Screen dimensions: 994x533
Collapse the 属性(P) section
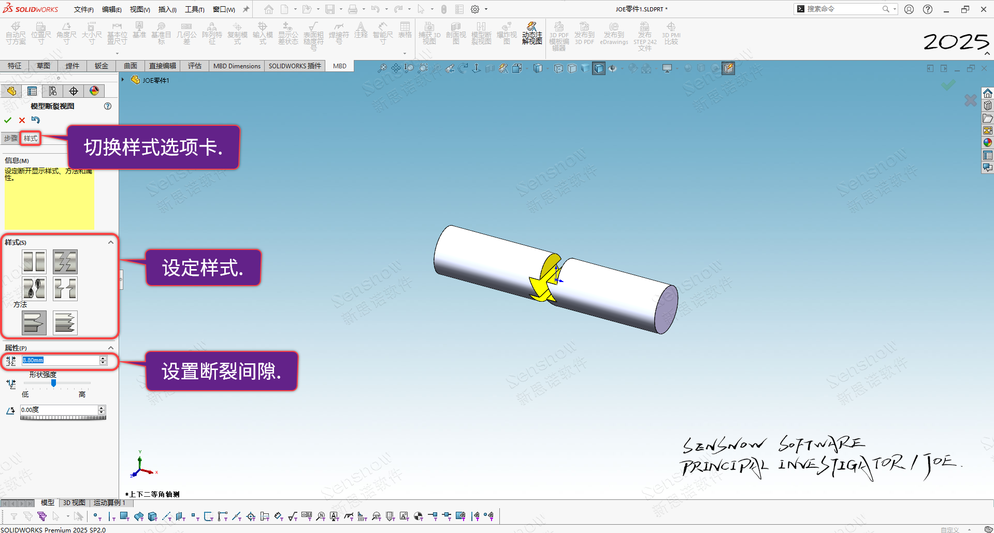point(110,348)
